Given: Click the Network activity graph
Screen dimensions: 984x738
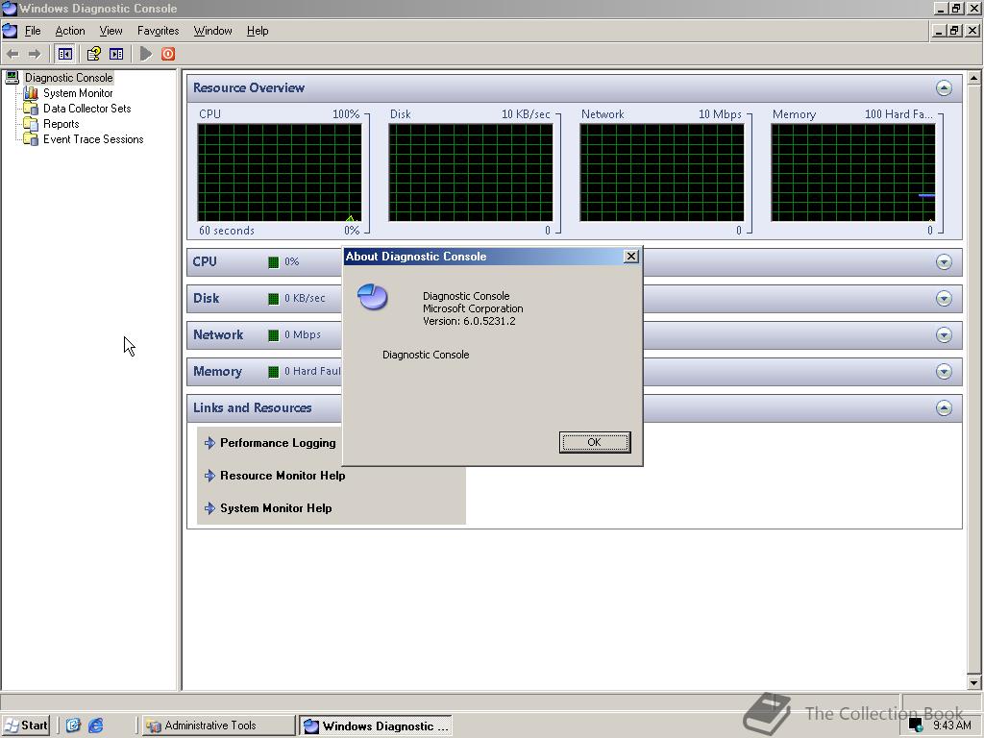Looking at the screenshot, I should point(662,173).
